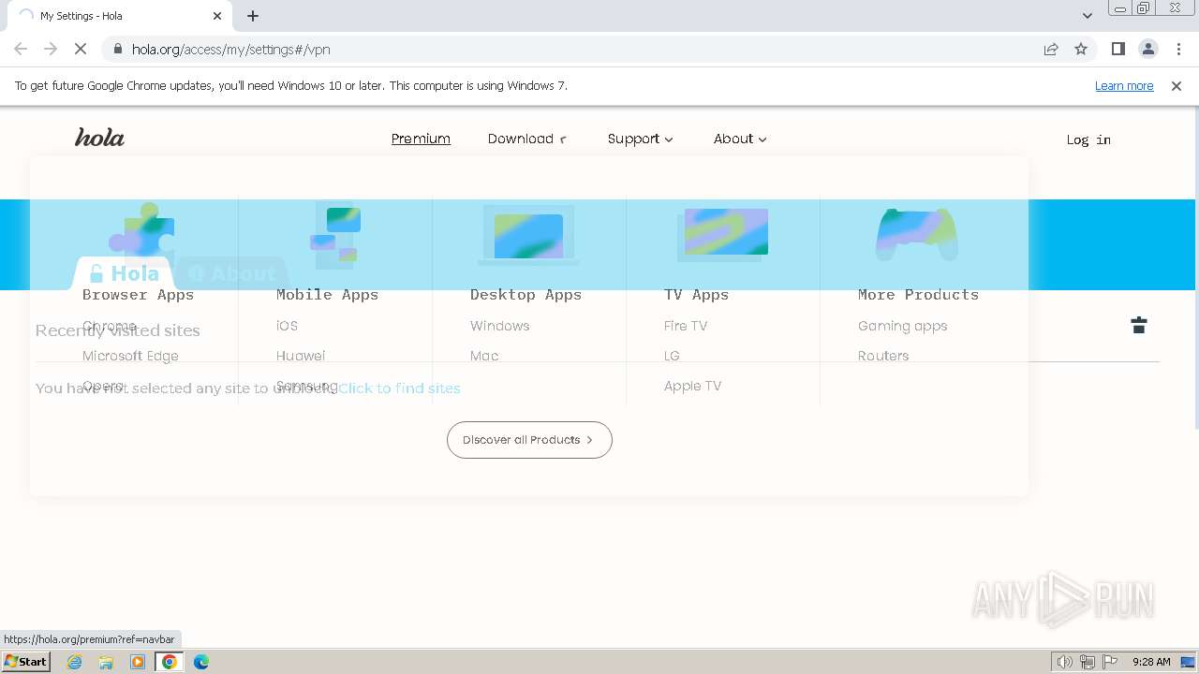Image resolution: width=1199 pixels, height=674 pixels.
Task: Click the Desktop Apps laptop icon
Action: click(528, 234)
